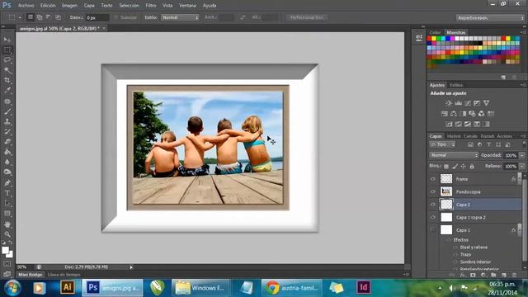Select the Pen tool
The width and height of the screenshot is (528, 297).
tap(7, 183)
